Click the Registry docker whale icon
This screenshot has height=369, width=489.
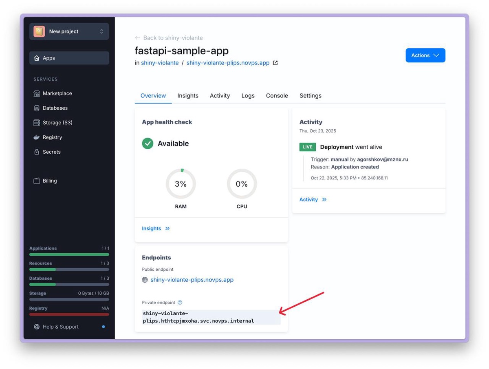coord(37,137)
